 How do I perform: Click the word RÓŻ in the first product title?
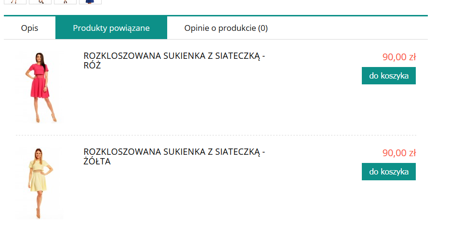tap(92, 66)
